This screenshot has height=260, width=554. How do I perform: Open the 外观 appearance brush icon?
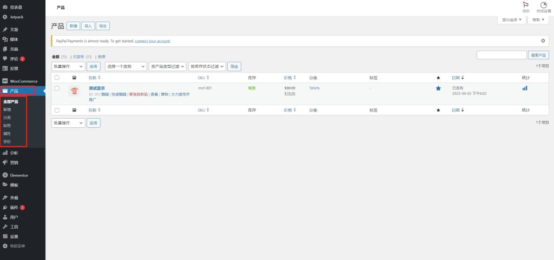5,197
